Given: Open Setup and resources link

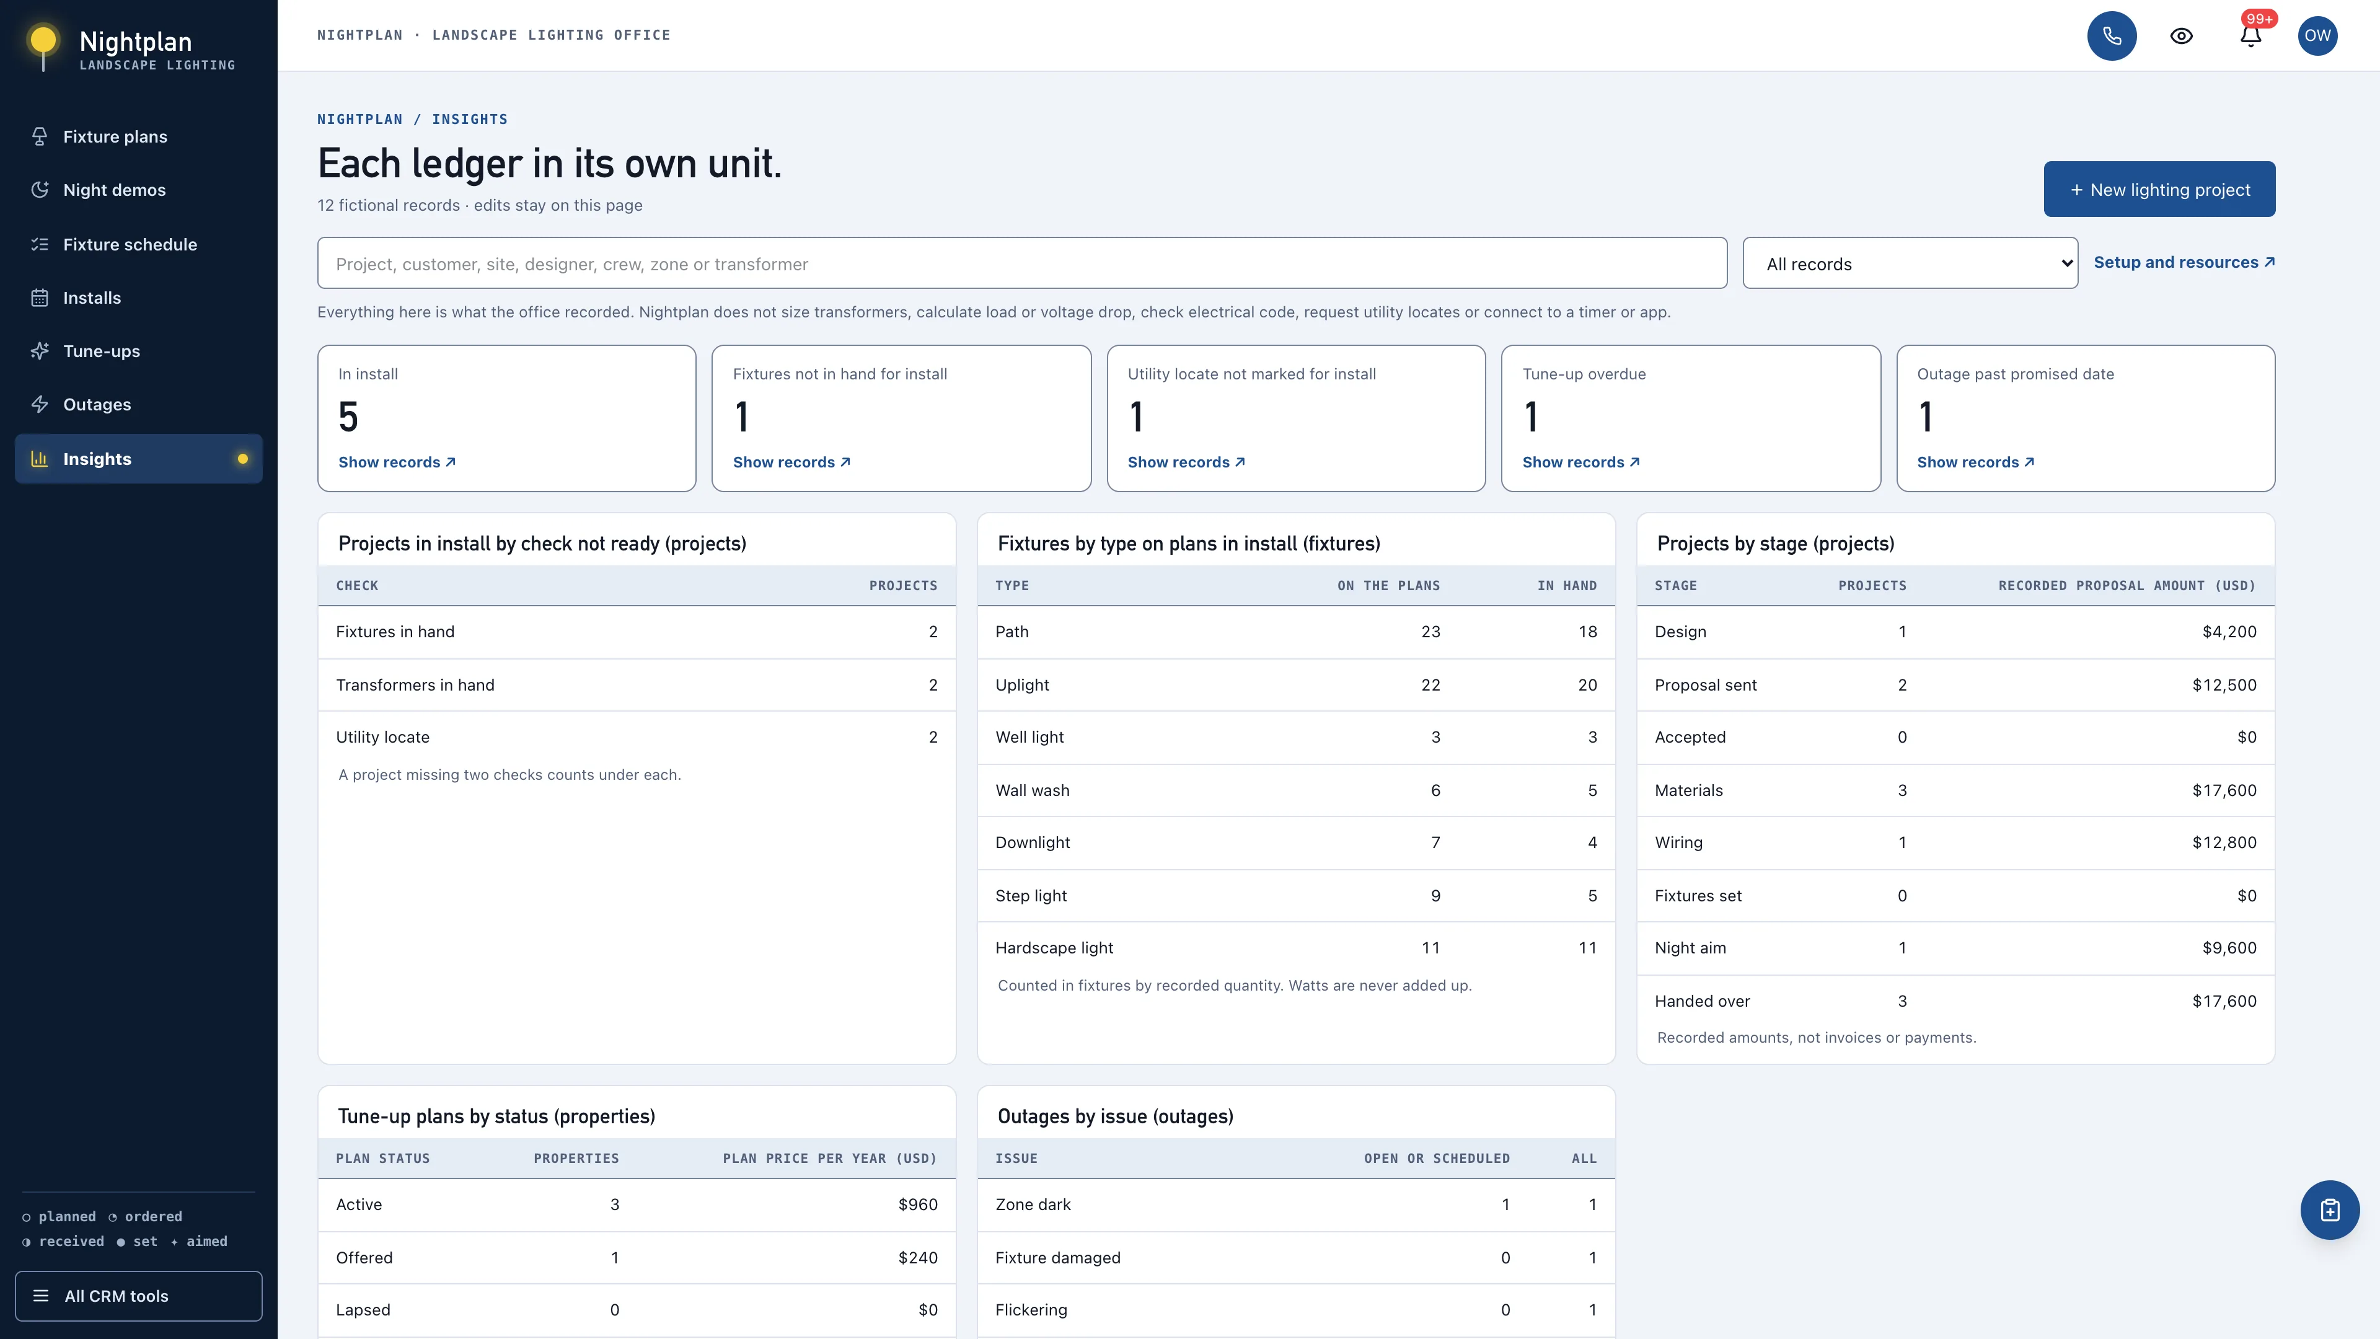Looking at the screenshot, I should point(2184,262).
